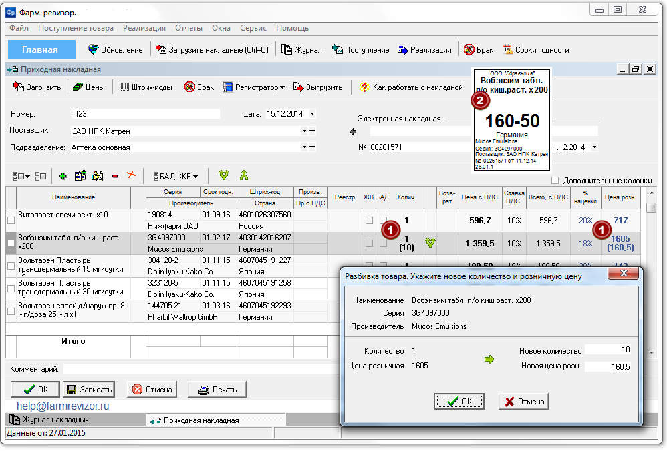Tick the row checkbox for Вольтарен Пластырь 15 мг/сутки
Image resolution: width=667 pixels, height=451 pixels.
(x=11, y=266)
